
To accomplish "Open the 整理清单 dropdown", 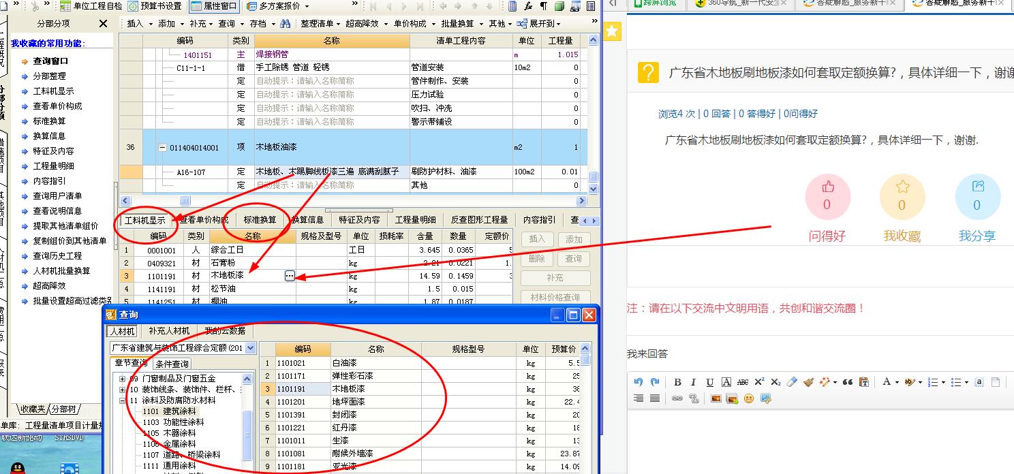I will coord(320,24).
